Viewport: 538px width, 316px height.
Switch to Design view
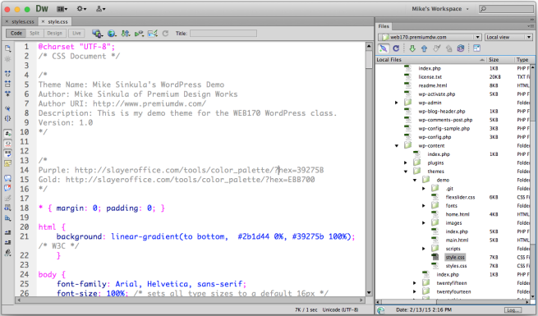point(54,34)
